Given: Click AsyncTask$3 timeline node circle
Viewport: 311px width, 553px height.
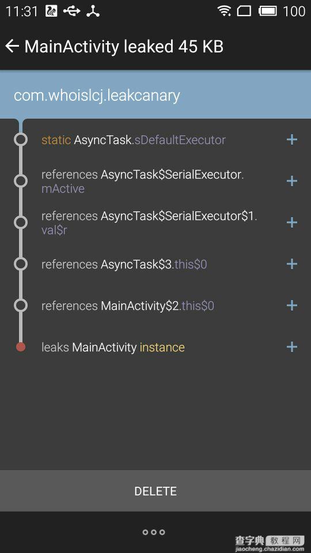Looking at the screenshot, I should coord(21,264).
